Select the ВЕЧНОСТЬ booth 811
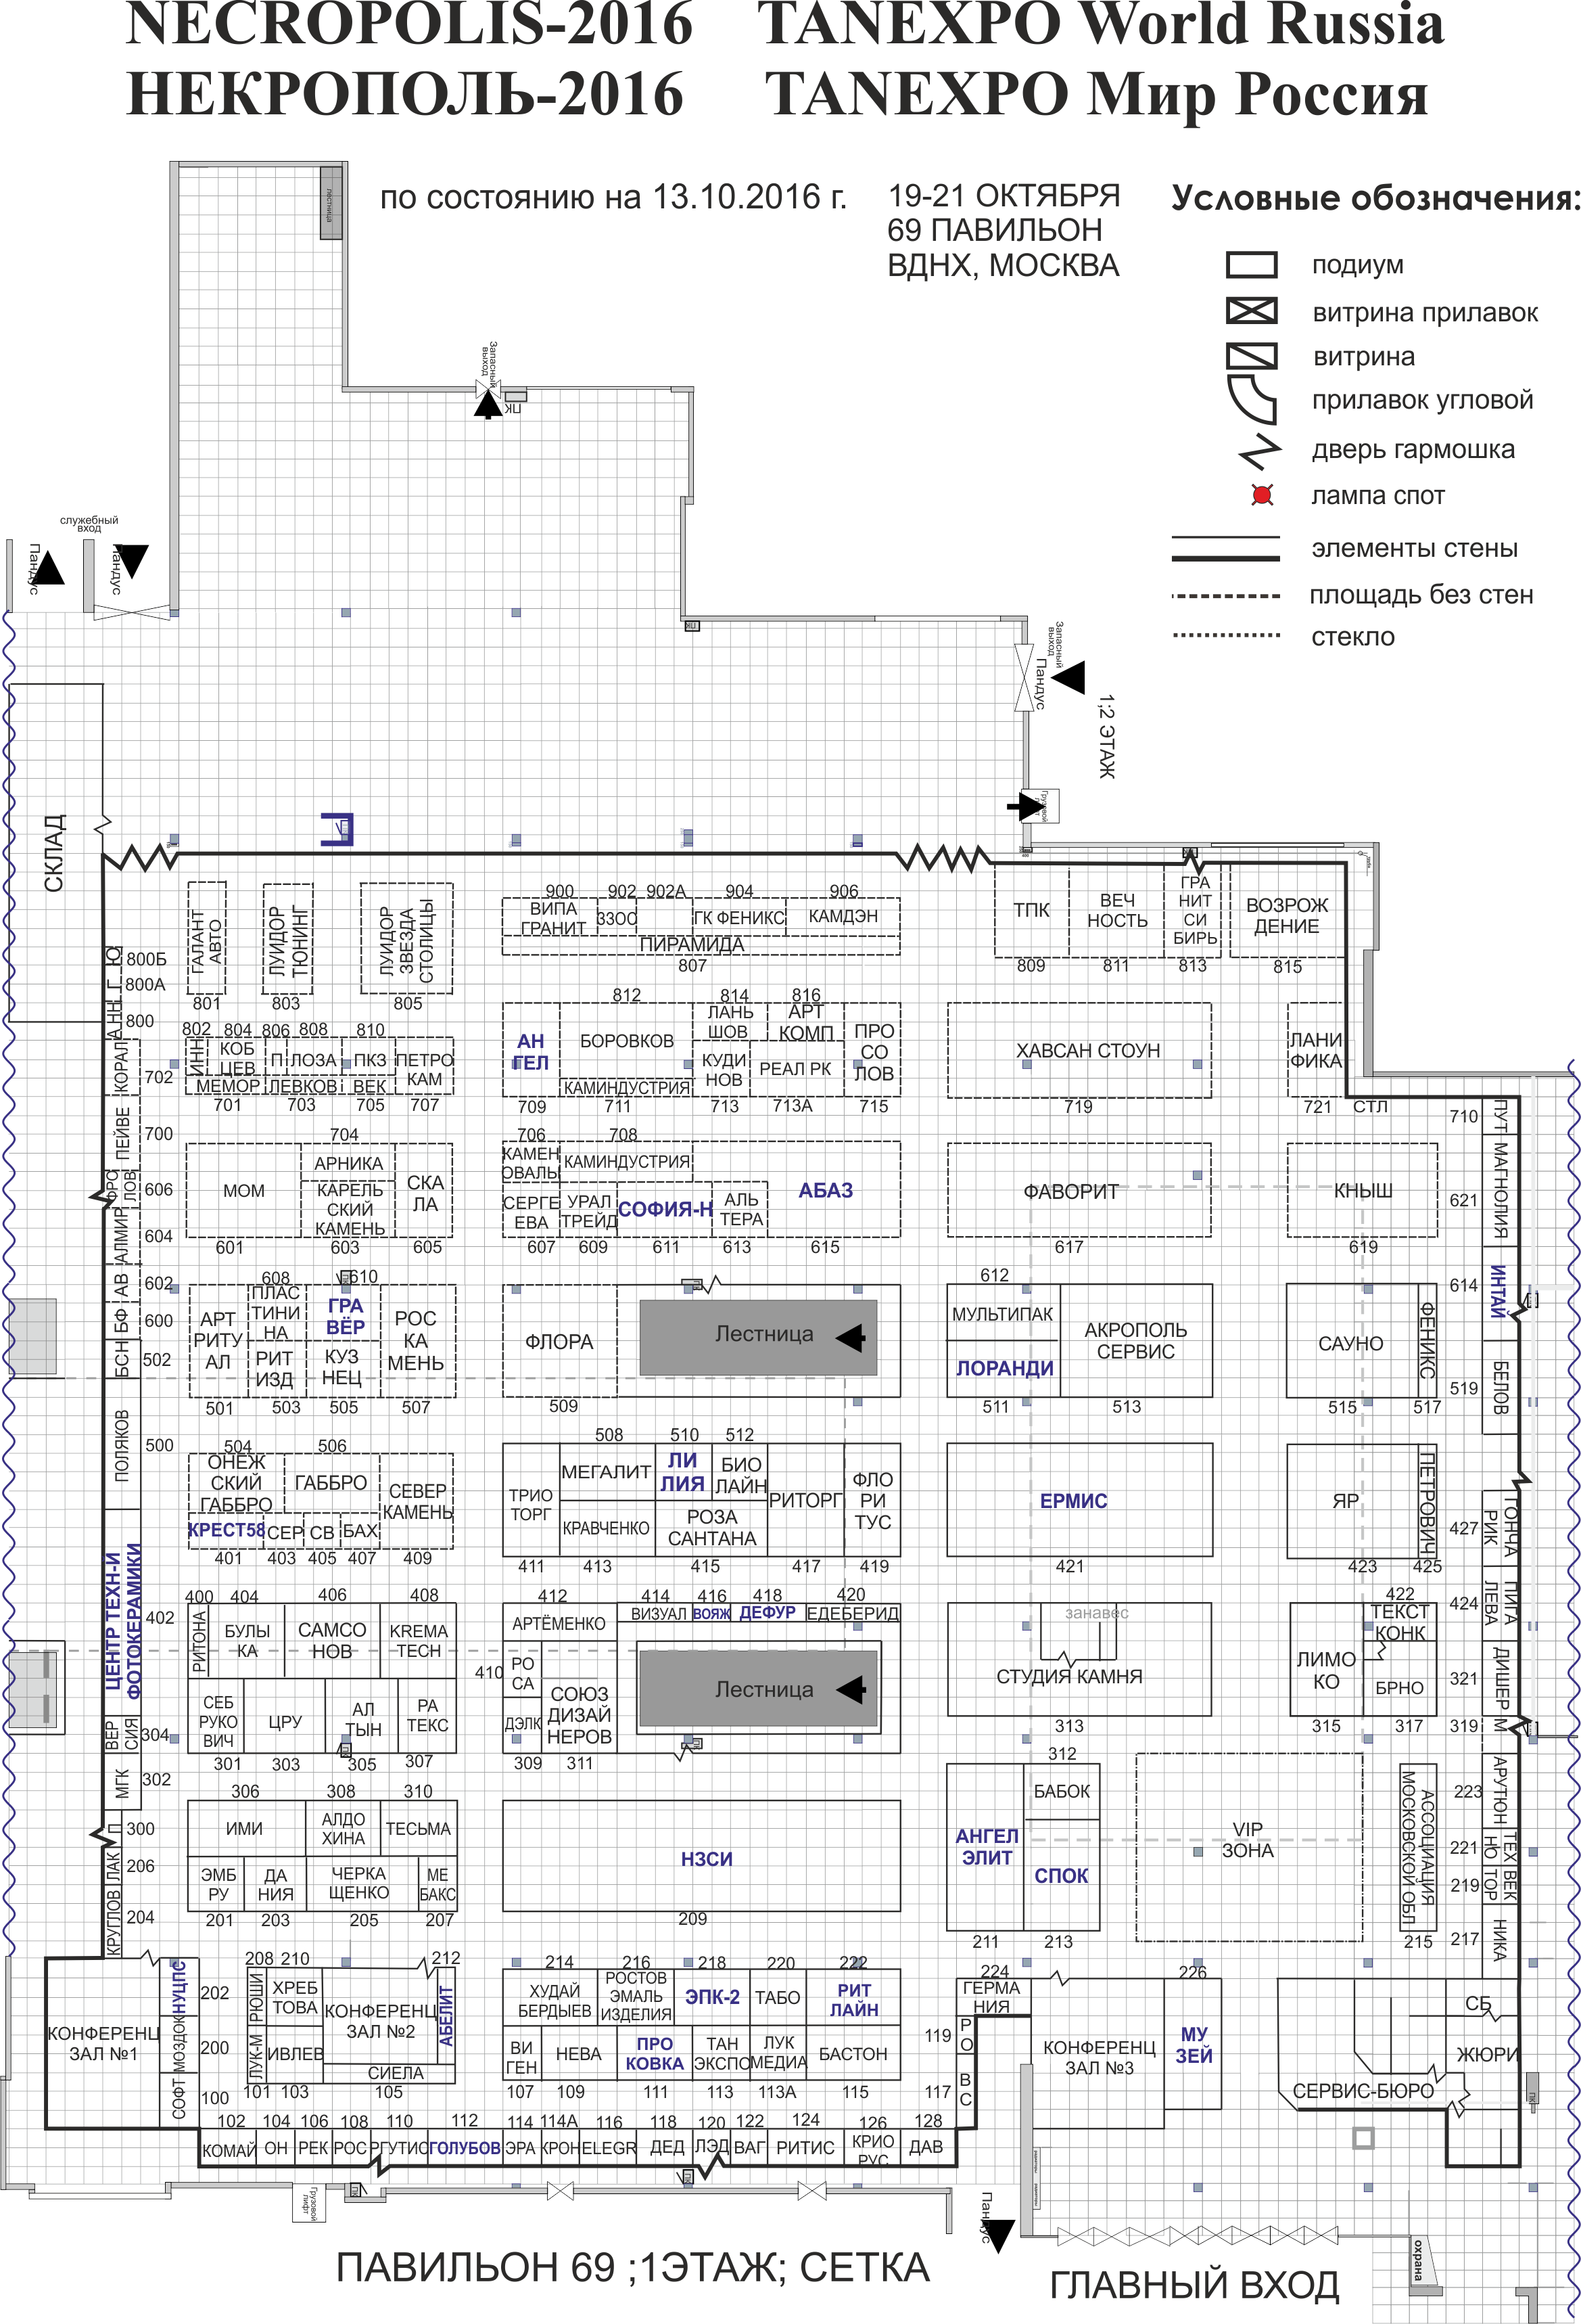This screenshot has height=2324, width=1581. 1117,910
